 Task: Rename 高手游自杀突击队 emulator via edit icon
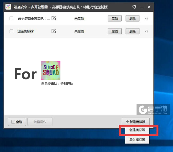[53, 18]
